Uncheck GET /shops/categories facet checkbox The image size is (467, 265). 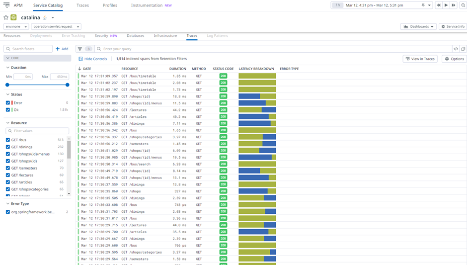click(x=8, y=189)
